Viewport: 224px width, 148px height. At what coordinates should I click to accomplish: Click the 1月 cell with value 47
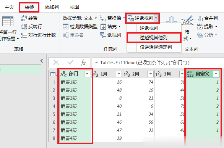pos(108,130)
